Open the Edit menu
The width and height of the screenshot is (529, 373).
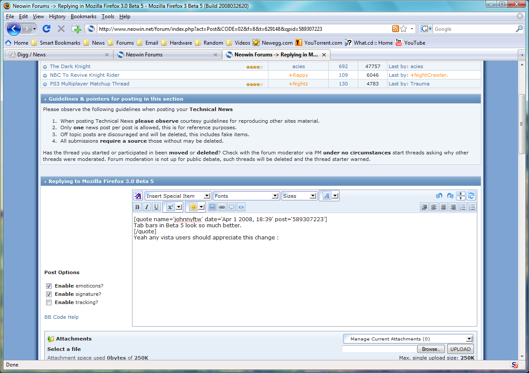[23, 16]
